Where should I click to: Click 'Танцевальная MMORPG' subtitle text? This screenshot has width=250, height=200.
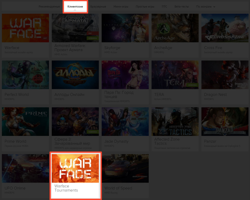[117, 101]
